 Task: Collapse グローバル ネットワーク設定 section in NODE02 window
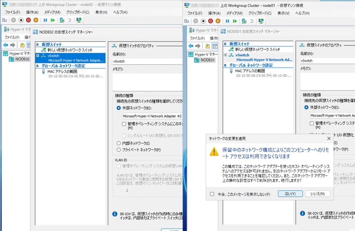(x=37, y=66)
